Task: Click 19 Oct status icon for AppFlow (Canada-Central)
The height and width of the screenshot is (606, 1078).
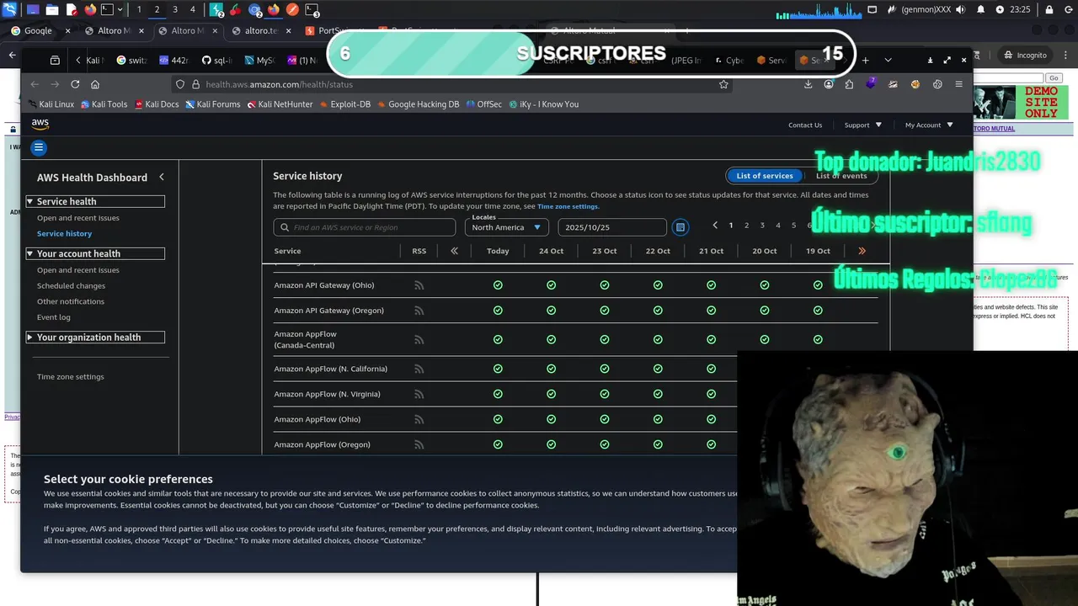Action: [x=818, y=340]
